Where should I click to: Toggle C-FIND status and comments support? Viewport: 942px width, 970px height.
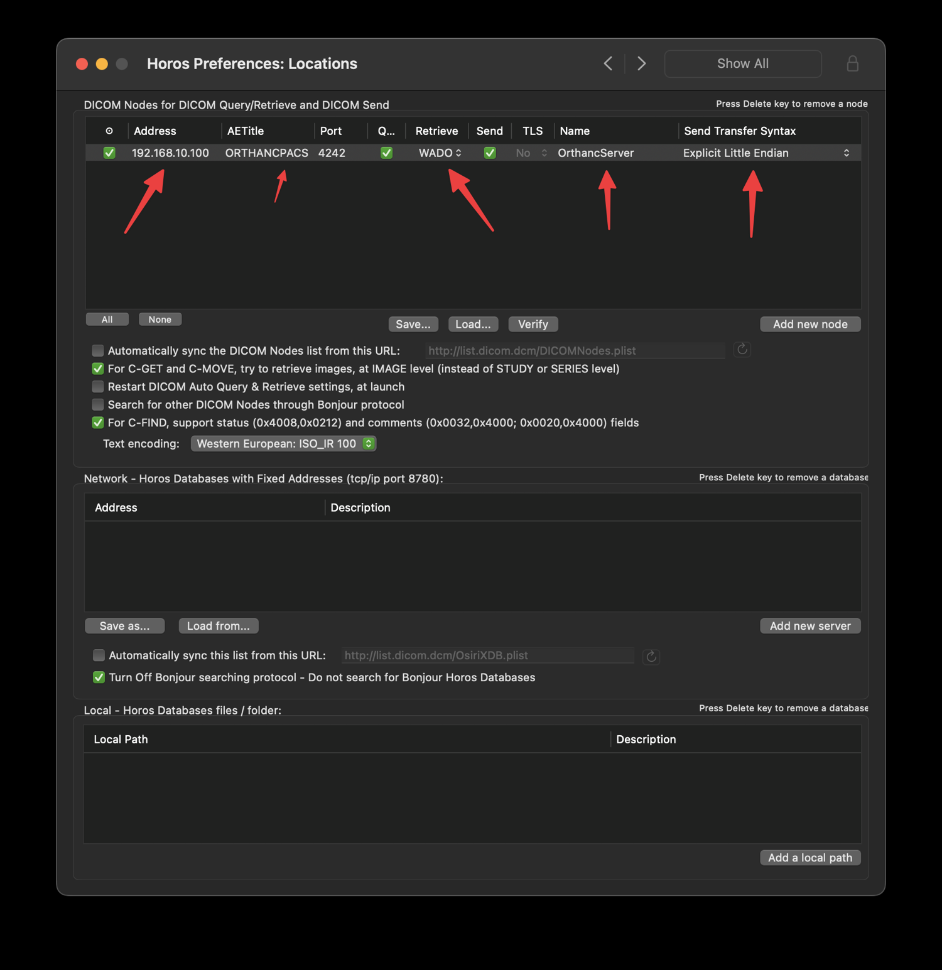[98, 423]
